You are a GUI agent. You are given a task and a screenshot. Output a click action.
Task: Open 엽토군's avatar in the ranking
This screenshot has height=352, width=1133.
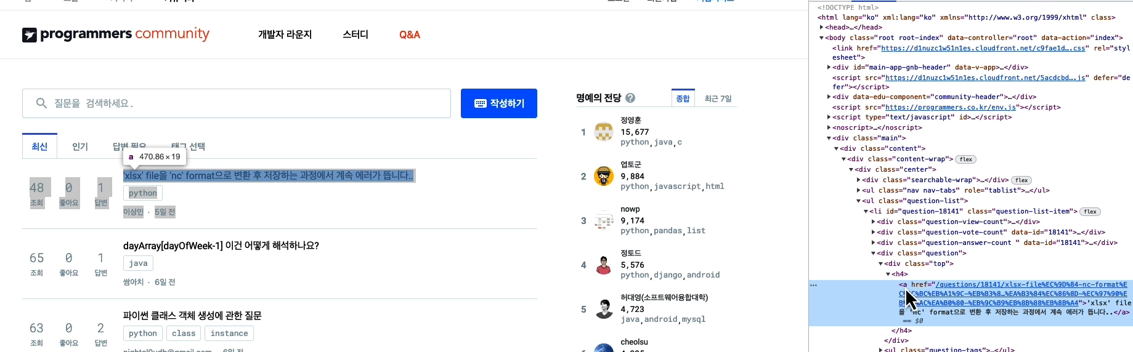pos(604,176)
